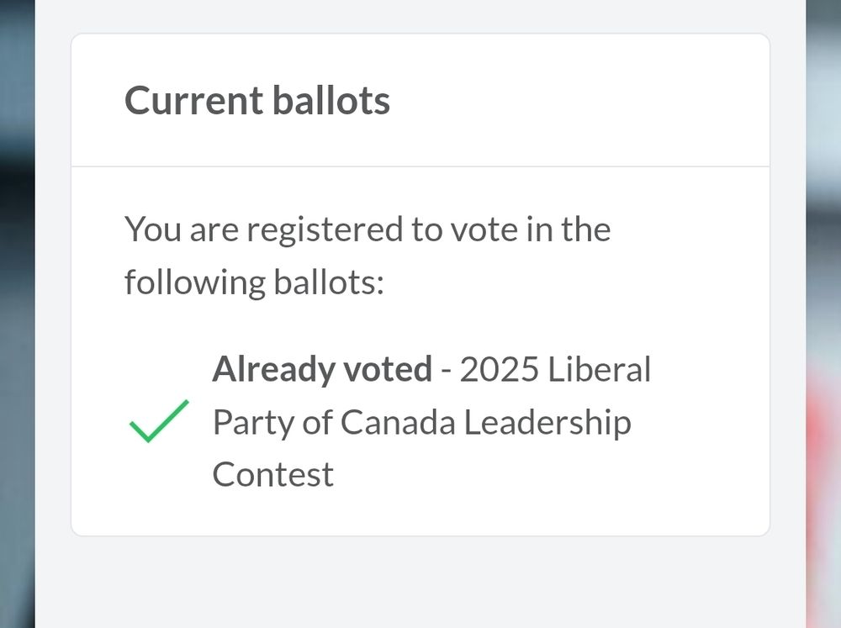
Task: Click the word 'registered' in the description
Action: [x=324, y=230]
